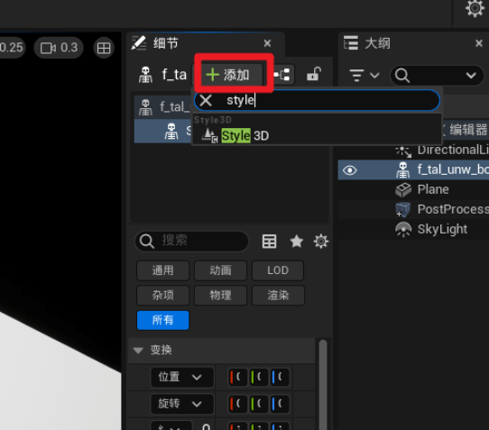Collapse the Transform (变换) section
The image size is (489, 430).
click(138, 351)
